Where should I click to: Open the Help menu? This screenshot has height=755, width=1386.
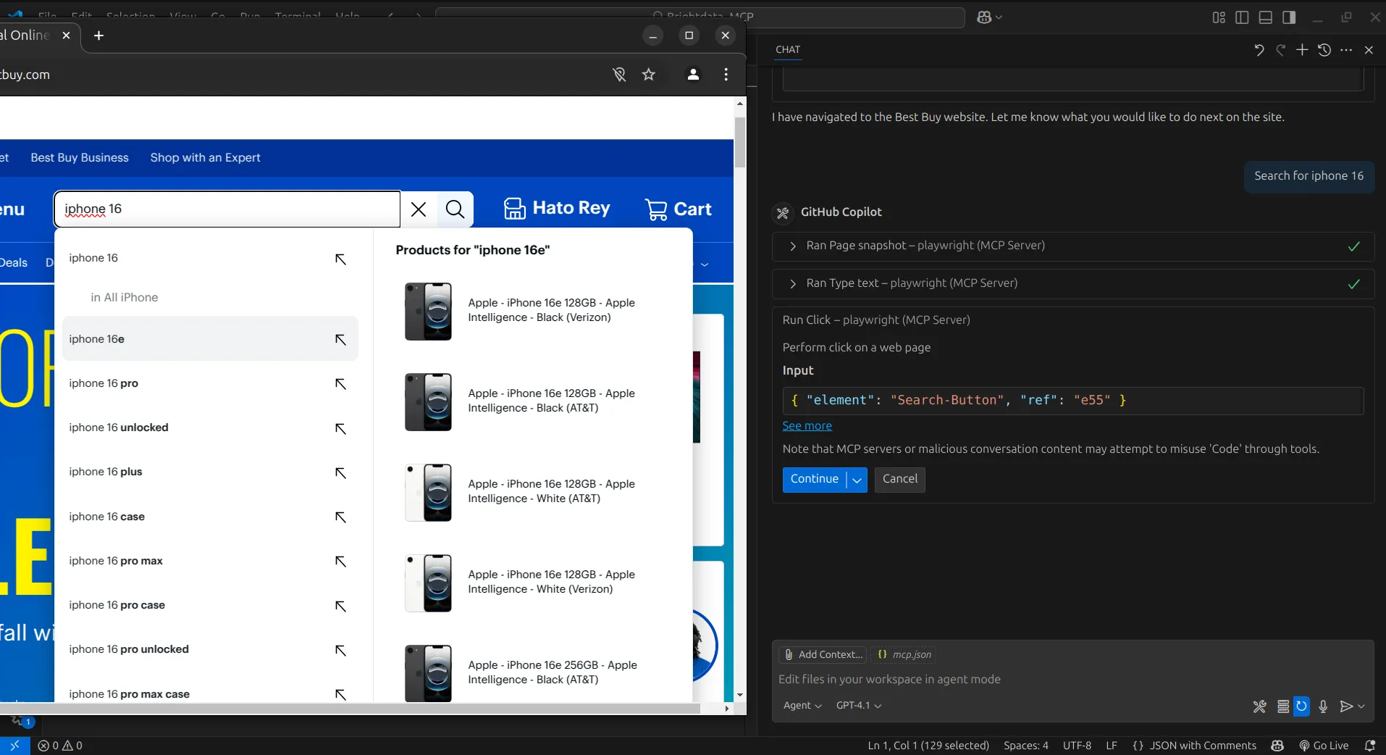click(346, 16)
